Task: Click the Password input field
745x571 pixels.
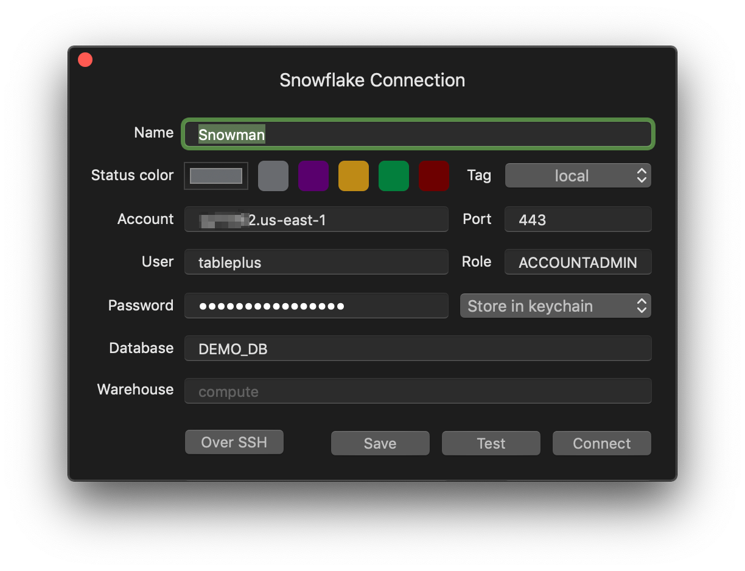Action: tap(317, 306)
